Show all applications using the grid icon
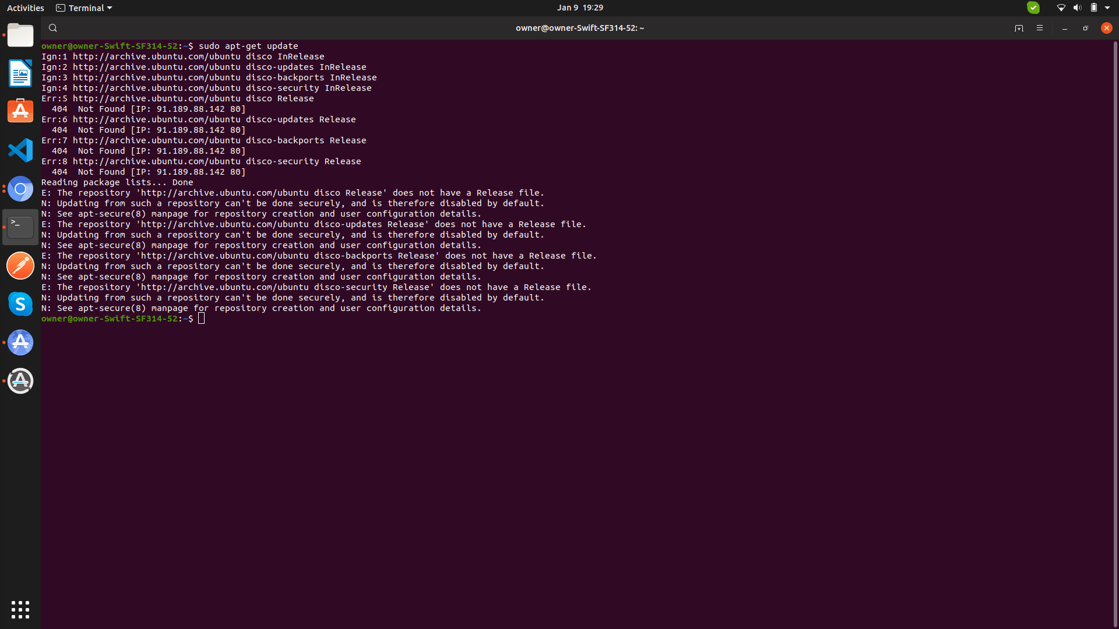The width and height of the screenshot is (1119, 629). click(x=20, y=609)
